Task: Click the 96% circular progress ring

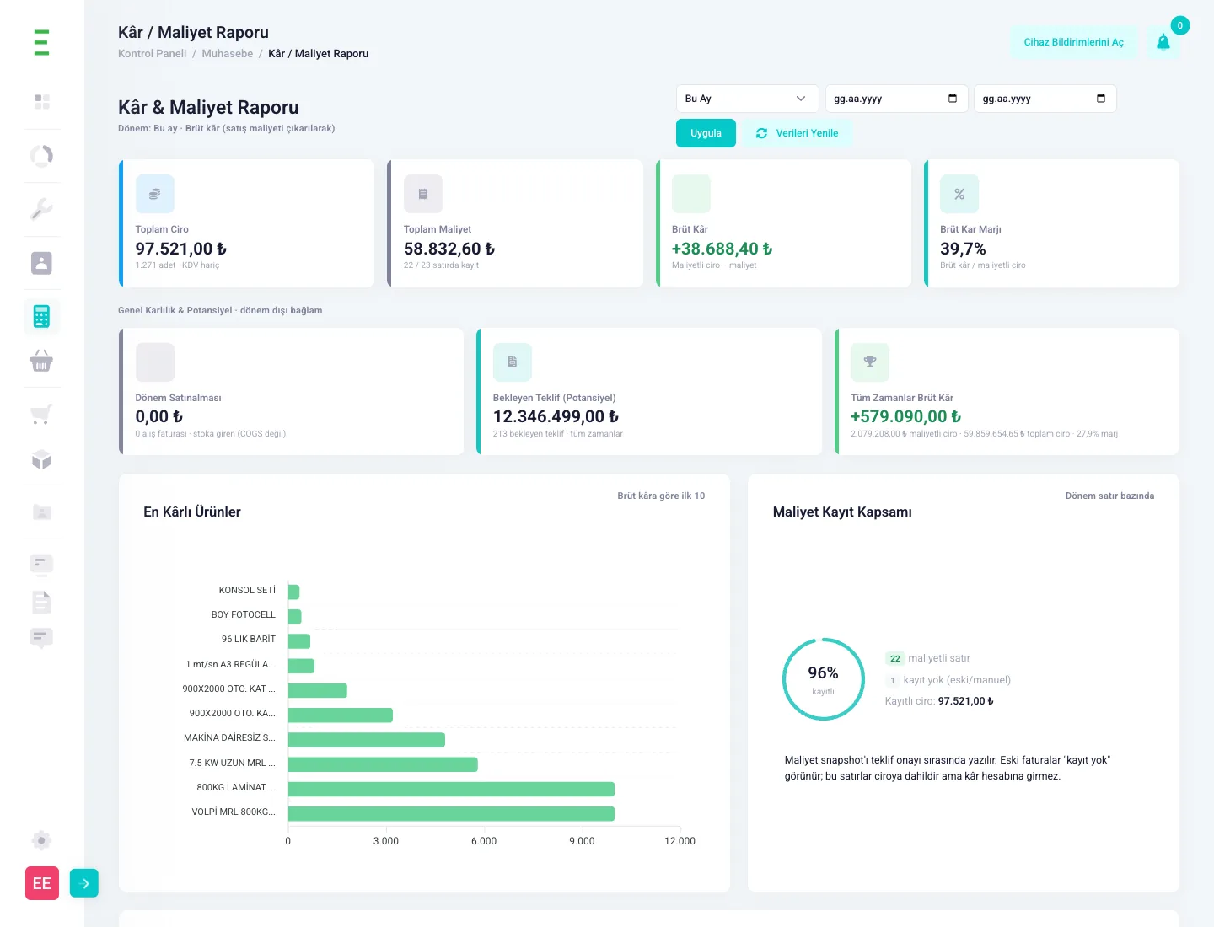Action: [x=824, y=679]
